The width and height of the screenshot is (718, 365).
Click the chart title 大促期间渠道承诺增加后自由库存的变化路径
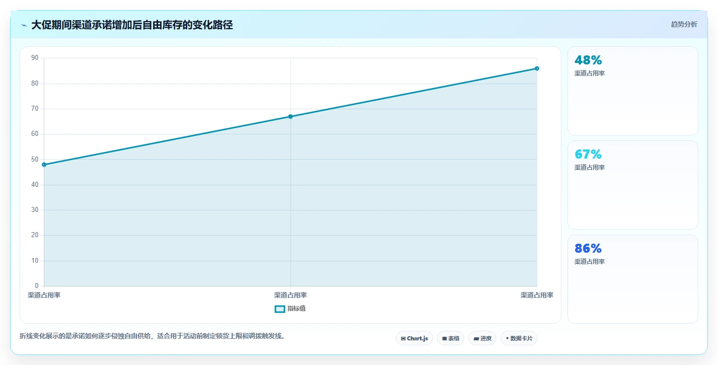click(132, 25)
